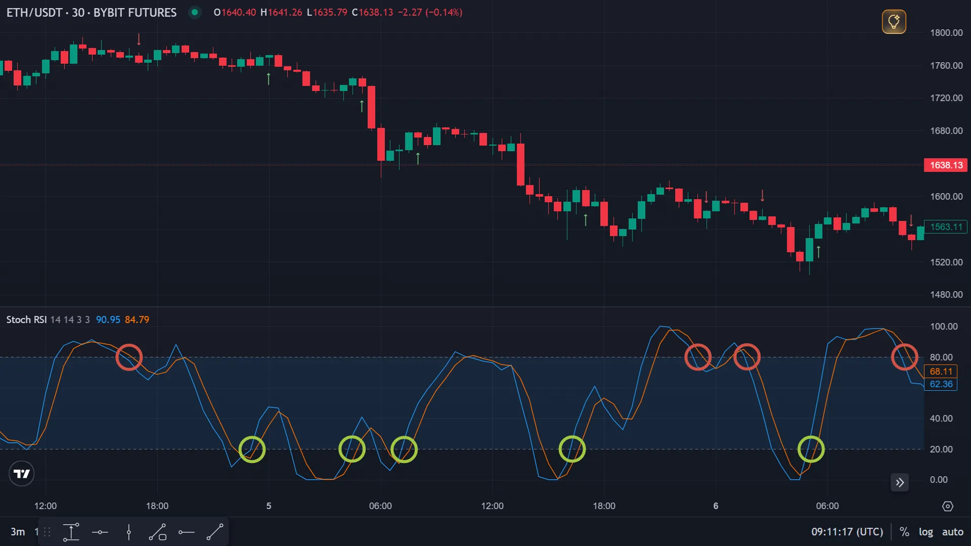Click the open value O1640.40
Screen dimensions: 971x546
pos(235,12)
